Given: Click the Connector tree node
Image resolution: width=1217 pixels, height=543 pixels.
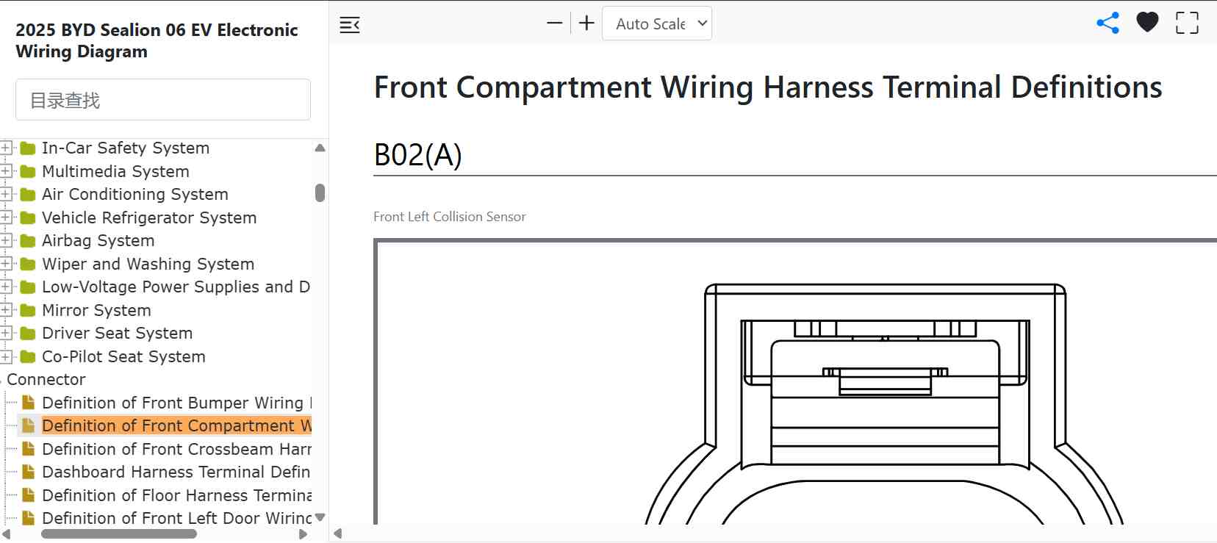Looking at the screenshot, I should tap(46, 380).
